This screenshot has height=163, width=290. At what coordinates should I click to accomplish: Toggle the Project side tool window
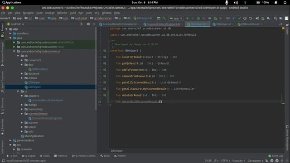click(2, 30)
